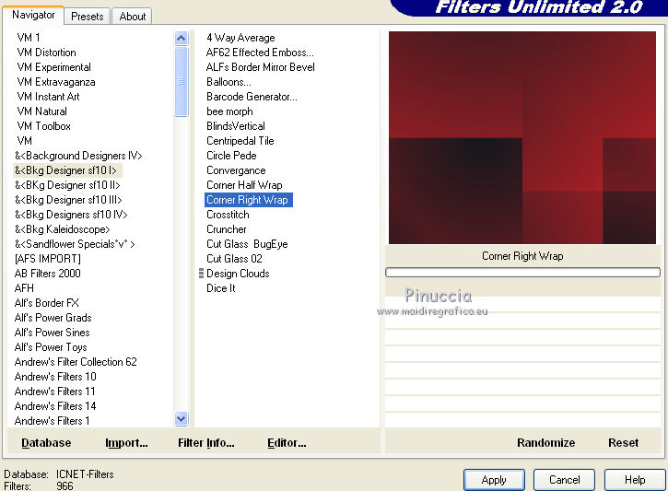This screenshot has height=491, width=668.
Task: Choose the Balloons... filter
Action: (x=229, y=82)
